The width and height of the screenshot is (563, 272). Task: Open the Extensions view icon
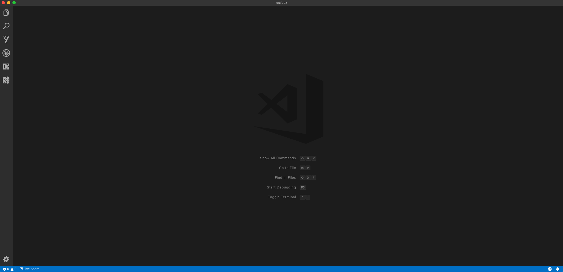(x=6, y=67)
